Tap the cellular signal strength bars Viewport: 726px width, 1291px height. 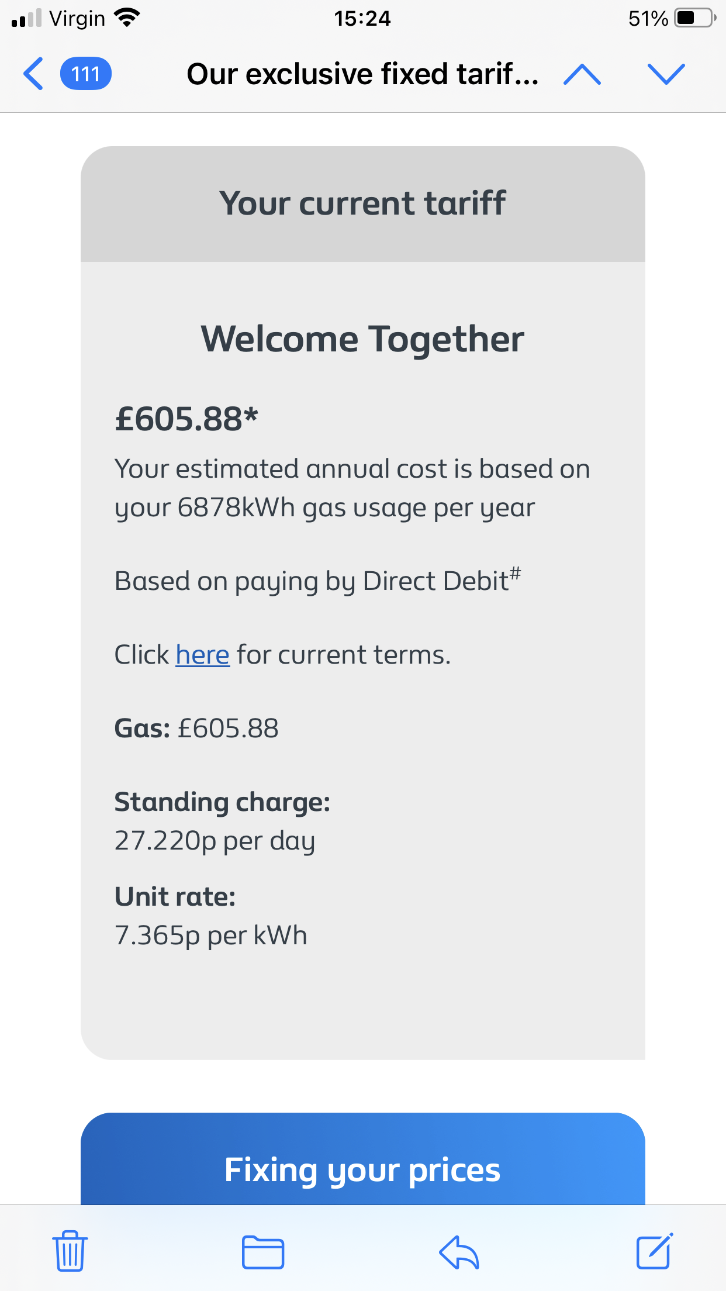(x=27, y=18)
